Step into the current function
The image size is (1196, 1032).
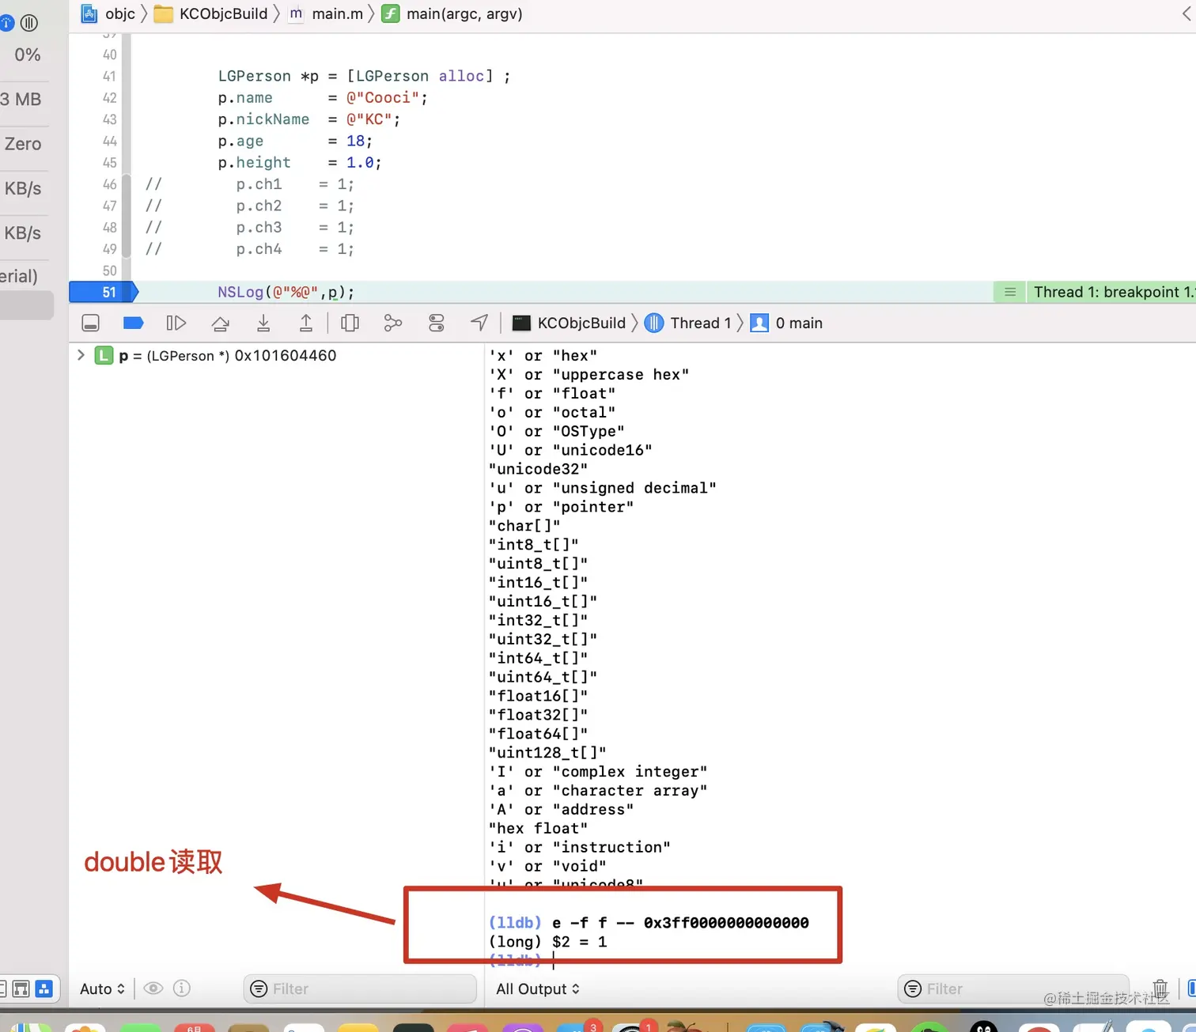[x=263, y=323]
